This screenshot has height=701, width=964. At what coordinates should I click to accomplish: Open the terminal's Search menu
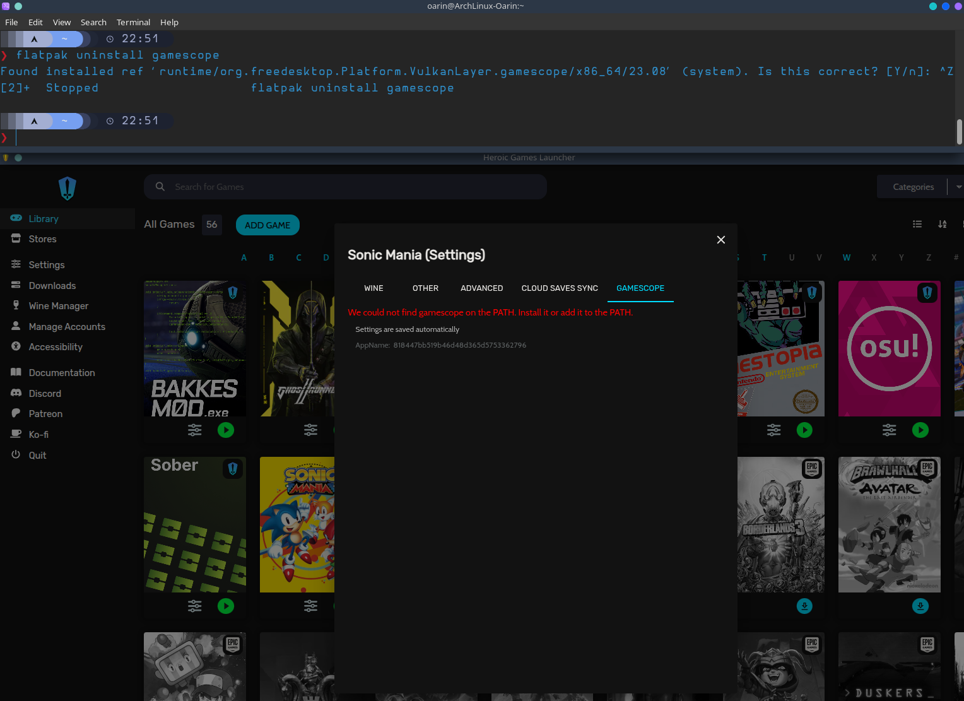pos(93,22)
